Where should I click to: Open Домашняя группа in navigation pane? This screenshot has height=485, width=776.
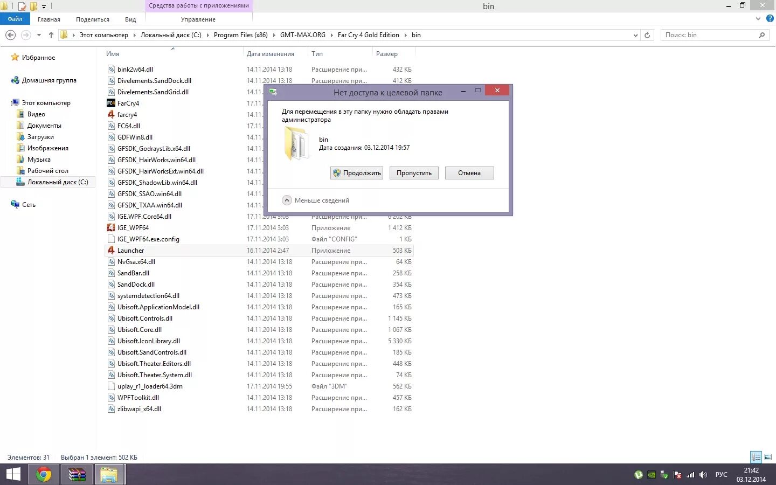coord(49,80)
